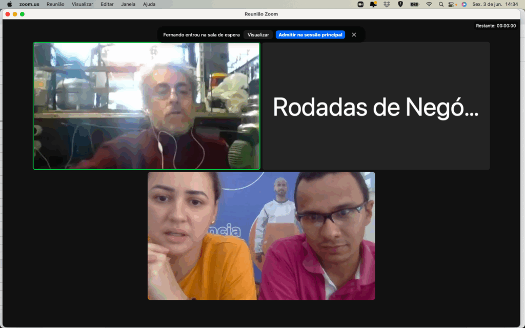Click the Zoom camera icon in menu bar
This screenshot has height=328, width=525.
360,4
